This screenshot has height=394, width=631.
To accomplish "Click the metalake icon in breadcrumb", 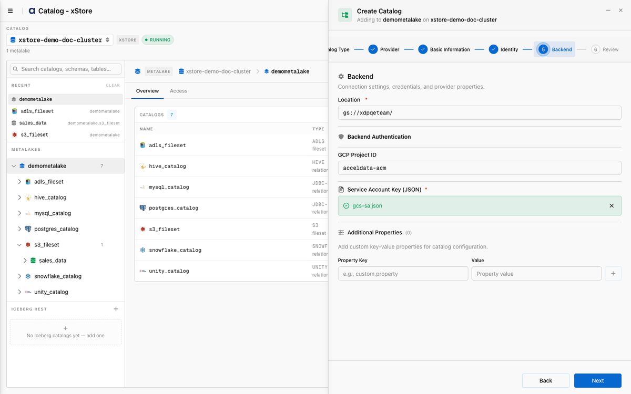I will coord(138,71).
